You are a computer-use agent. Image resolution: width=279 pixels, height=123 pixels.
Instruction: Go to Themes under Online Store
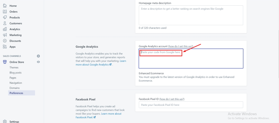click(14, 68)
